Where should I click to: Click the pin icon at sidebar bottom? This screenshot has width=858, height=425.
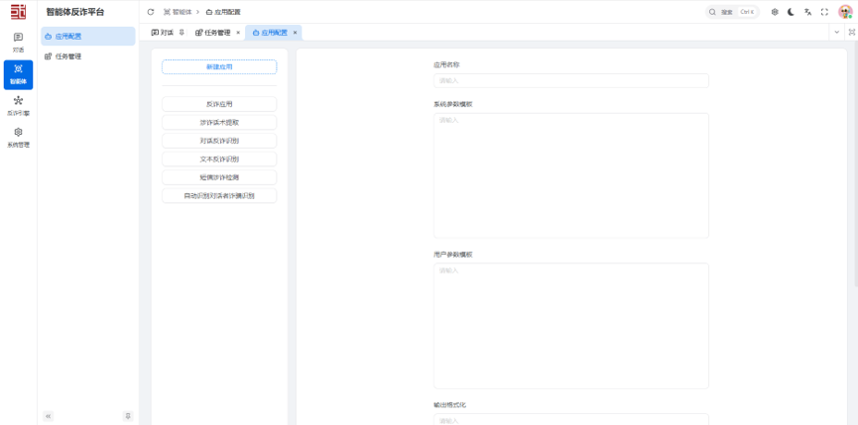pos(128,416)
